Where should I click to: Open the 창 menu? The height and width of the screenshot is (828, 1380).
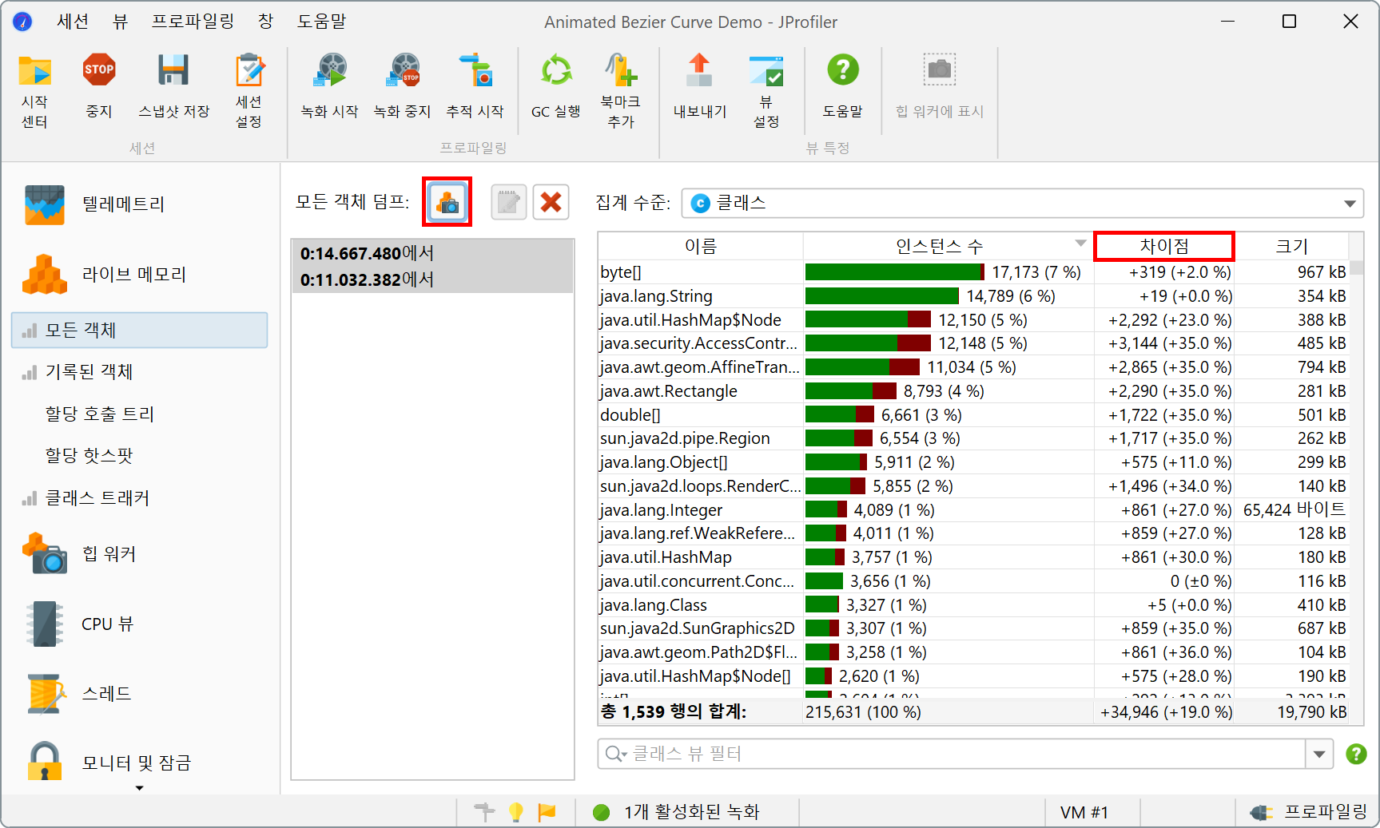tap(266, 22)
